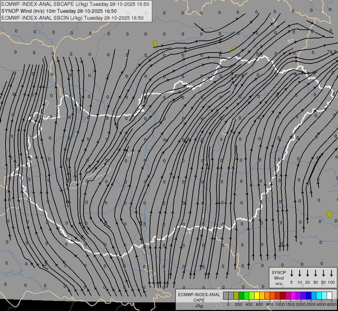338x311 pixels.
Task: Click the 800 tick label in CAPE legend
Action: pos(270,304)
